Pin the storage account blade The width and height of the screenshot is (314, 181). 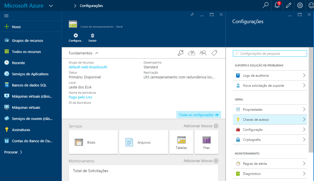click(192, 15)
